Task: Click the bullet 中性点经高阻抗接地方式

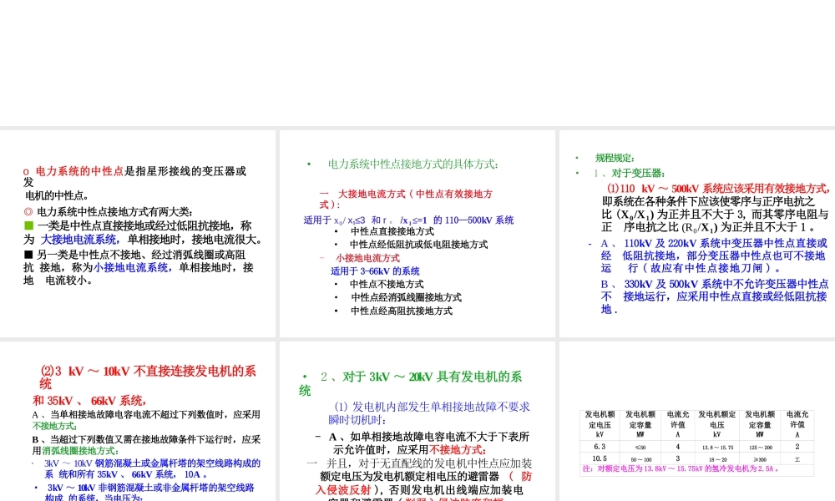Action: [401, 311]
